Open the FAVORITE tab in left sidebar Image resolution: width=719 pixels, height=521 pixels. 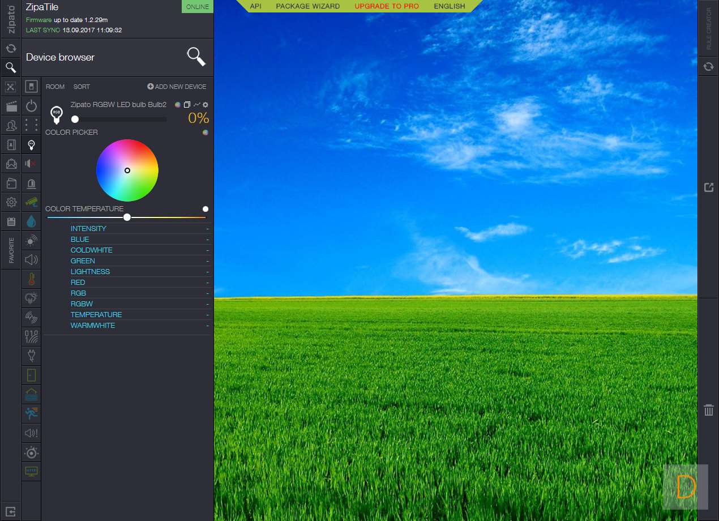11,251
